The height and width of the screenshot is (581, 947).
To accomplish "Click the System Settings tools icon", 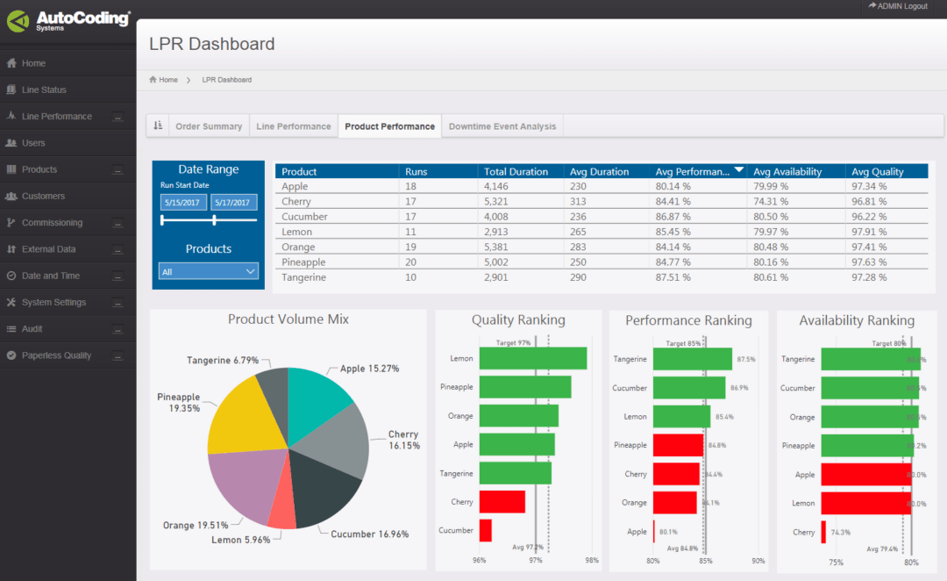I will click(11, 302).
